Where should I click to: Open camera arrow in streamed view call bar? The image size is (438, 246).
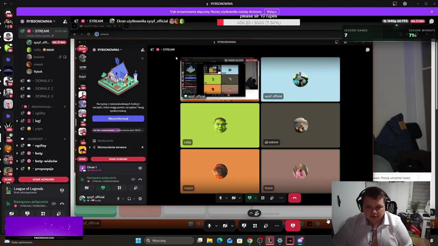240,198
